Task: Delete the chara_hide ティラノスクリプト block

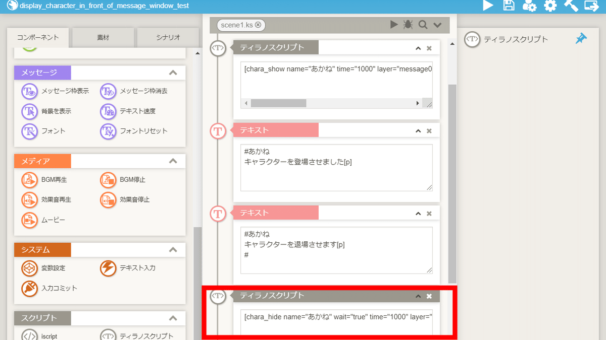Action: coord(429,296)
